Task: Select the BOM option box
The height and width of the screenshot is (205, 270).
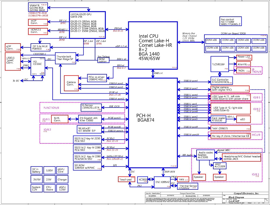Action: coord(103,60)
